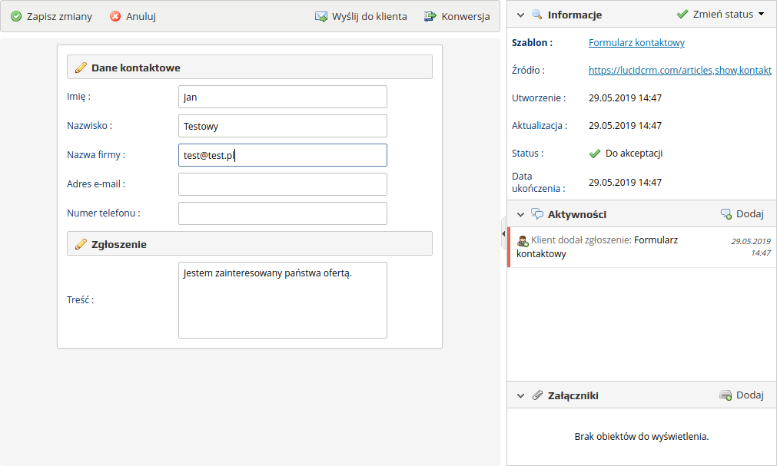This screenshot has height=466, width=777.
Task: Click the Zgłoszenie section header
Action: pos(250,243)
